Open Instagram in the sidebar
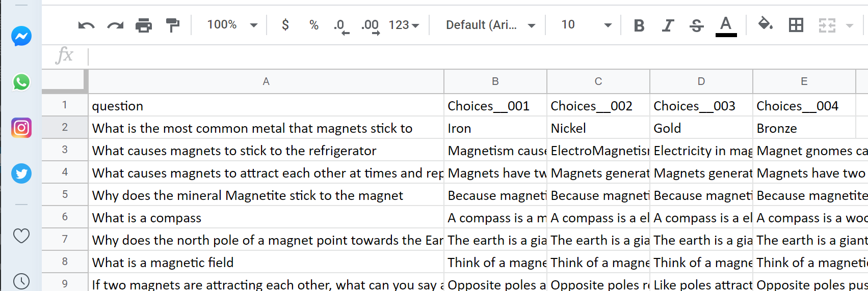Screen dimensions: 868x291 (x=21, y=128)
